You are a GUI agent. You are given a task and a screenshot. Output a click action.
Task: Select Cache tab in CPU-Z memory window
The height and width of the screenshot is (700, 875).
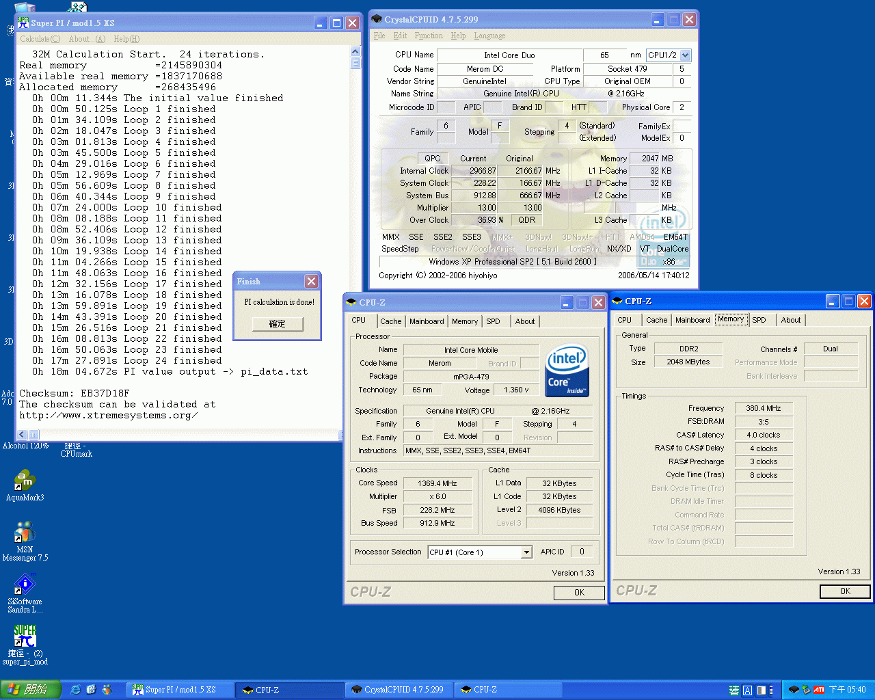point(657,320)
